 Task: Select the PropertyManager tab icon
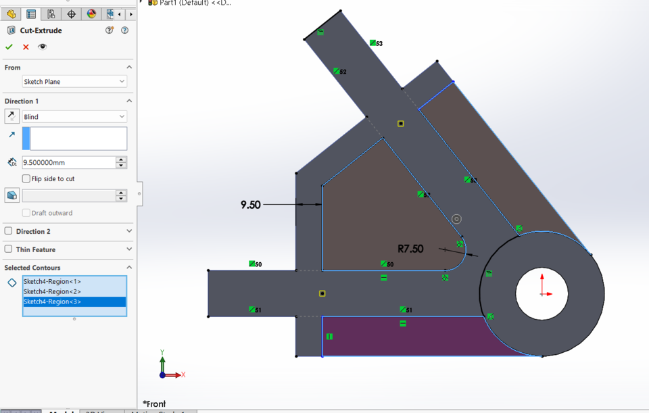(x=30, y=14)
